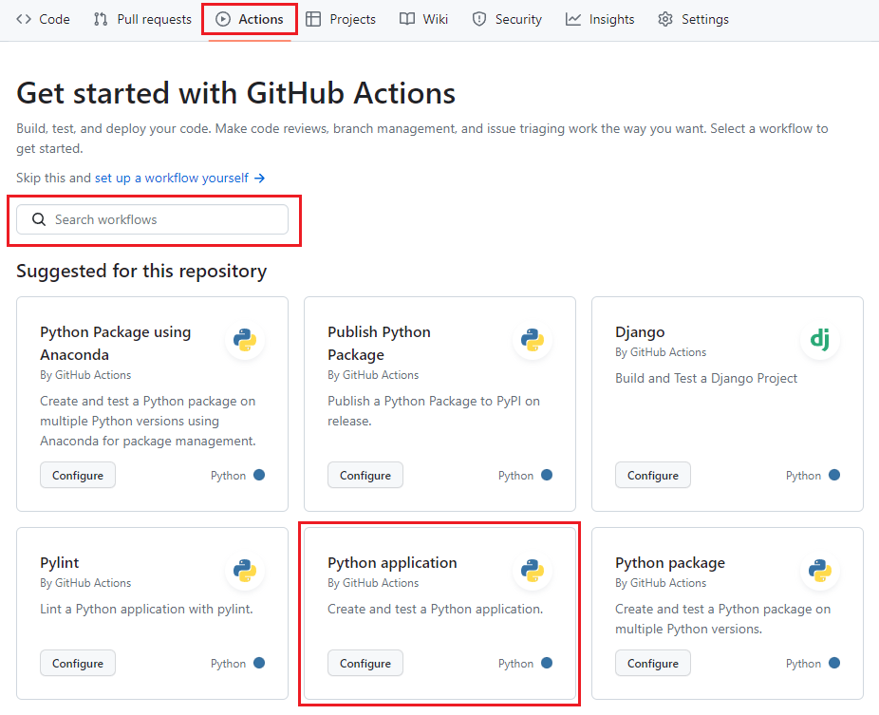This screenshot has height=715, width=879.
Task: Configure the Django workflow
Action: tap(653, 475)
